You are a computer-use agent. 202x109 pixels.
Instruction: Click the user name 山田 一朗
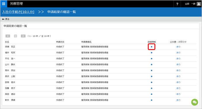tap(190, 4)
